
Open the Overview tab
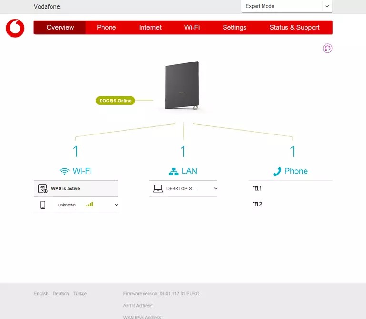click(x=60, y=27)
